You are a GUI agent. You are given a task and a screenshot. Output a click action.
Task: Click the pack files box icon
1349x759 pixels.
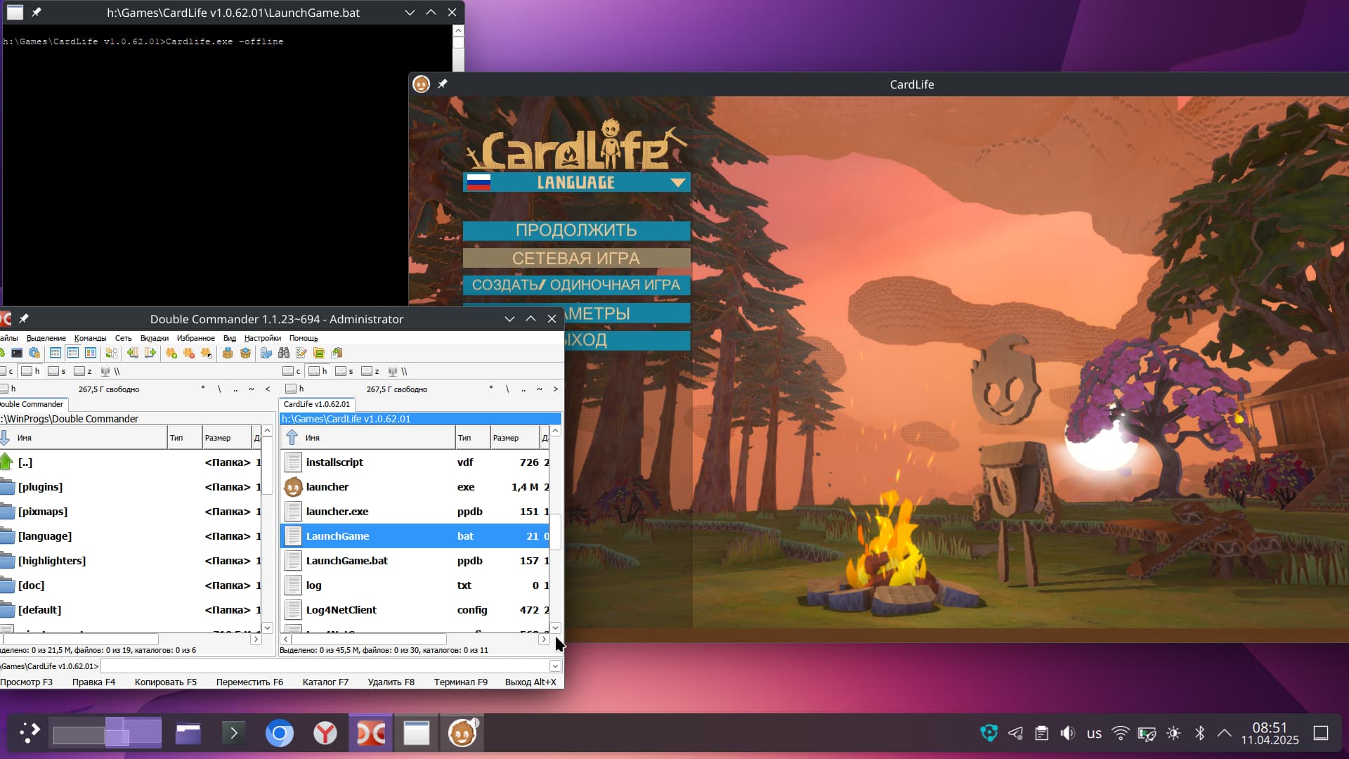pos(228,353)
